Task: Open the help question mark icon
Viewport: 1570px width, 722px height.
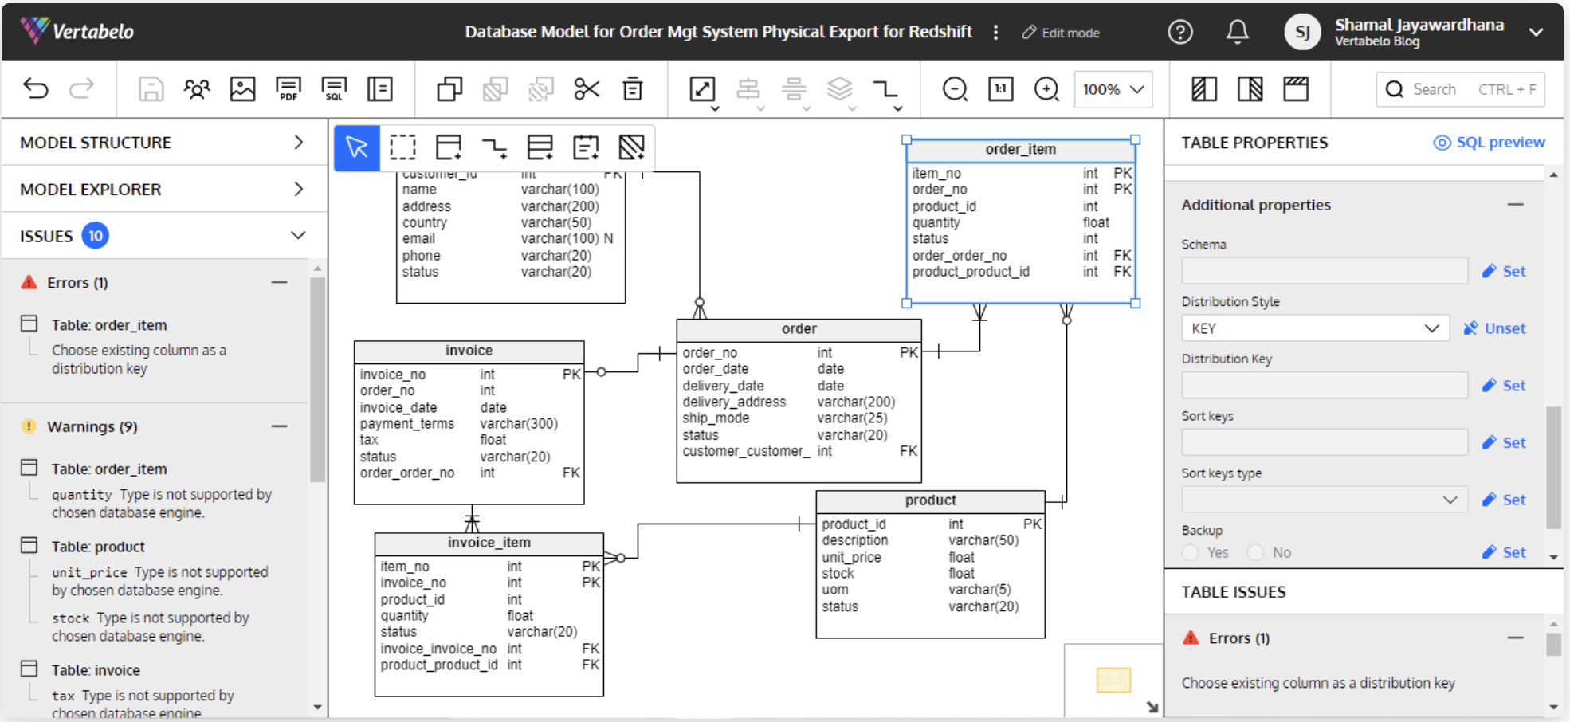Action: (1180, 32)
